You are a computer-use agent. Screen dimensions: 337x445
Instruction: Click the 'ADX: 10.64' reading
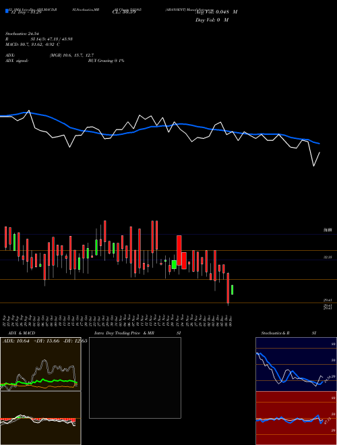point(16,341)
